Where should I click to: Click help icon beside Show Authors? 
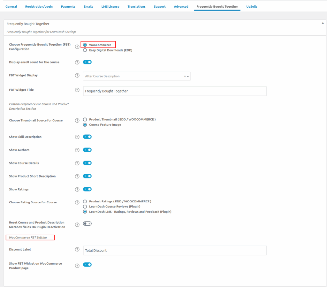77,150
